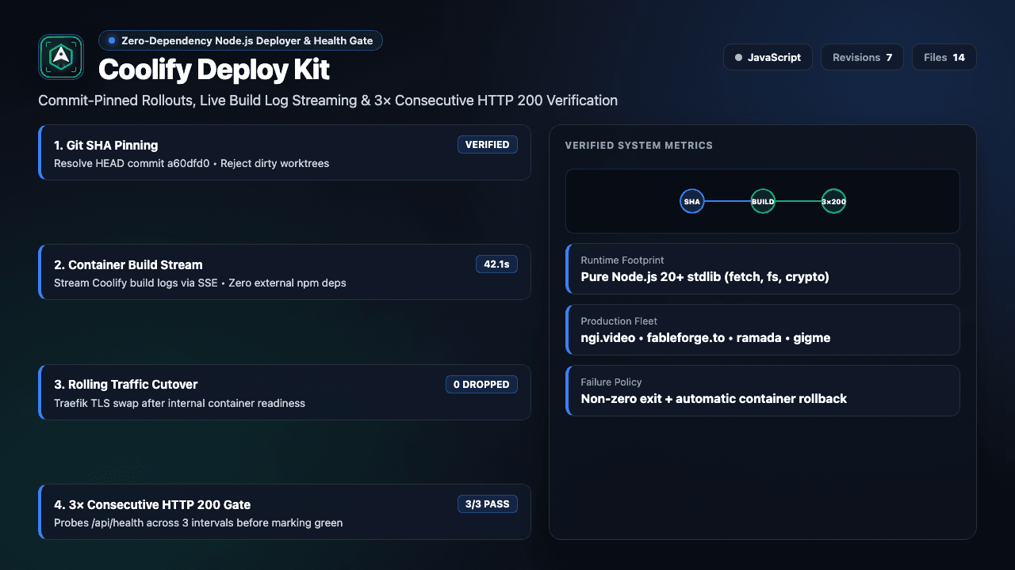This screenshot has height=570, width=1015.
Task: Click the ngi.video fleet domain list
Action: [706, 338]
